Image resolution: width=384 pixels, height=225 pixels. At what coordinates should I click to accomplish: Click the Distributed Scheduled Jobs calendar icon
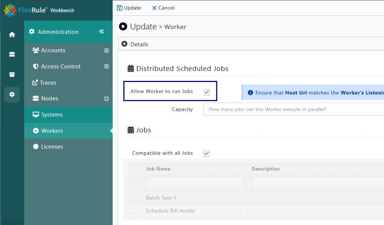point(131,69)
